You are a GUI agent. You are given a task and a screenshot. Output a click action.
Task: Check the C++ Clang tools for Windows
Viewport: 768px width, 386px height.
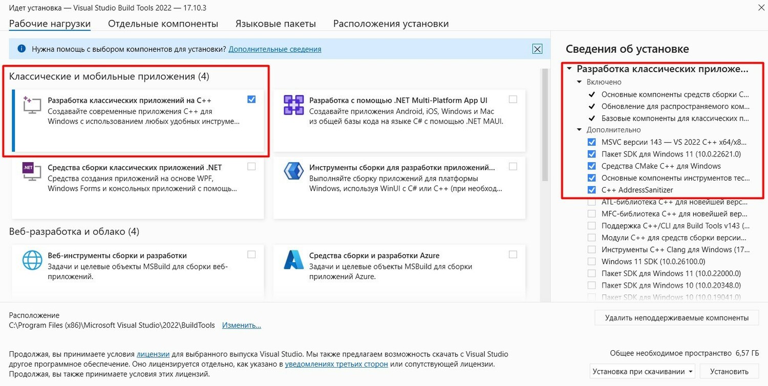[x=592, y=249]
